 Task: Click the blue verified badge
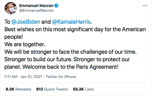tap(56, 6)
